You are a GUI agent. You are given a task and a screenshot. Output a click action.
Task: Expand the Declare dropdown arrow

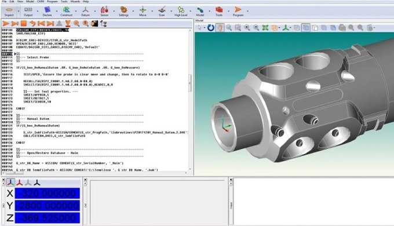(57, 11)
